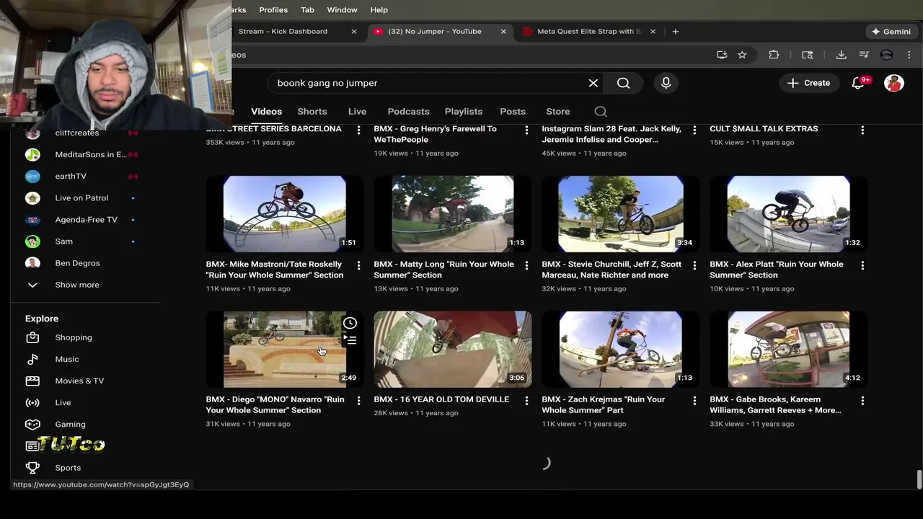
Task: Bookmark this page with the star icon
Action: click(x=742, y=55)
